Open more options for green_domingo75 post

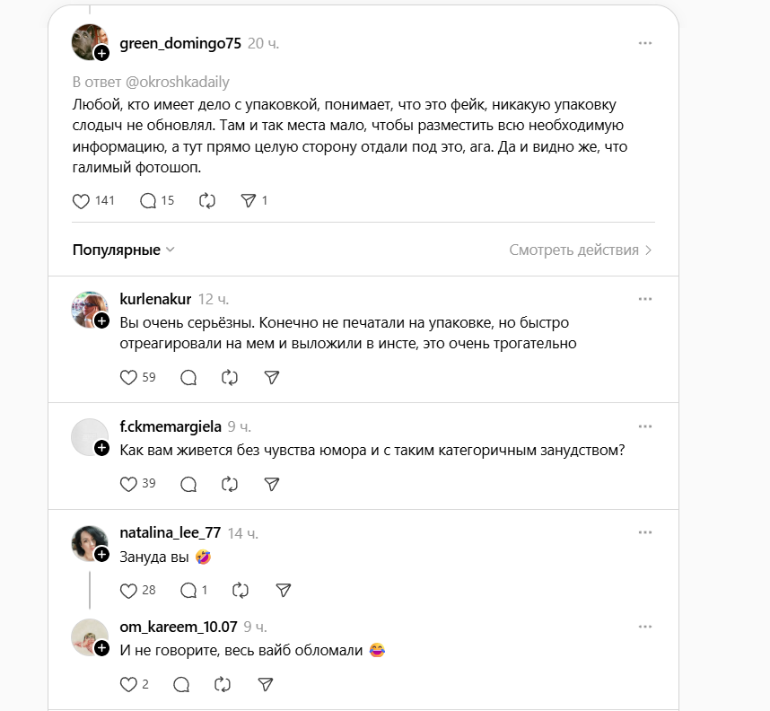coord(645,43)
